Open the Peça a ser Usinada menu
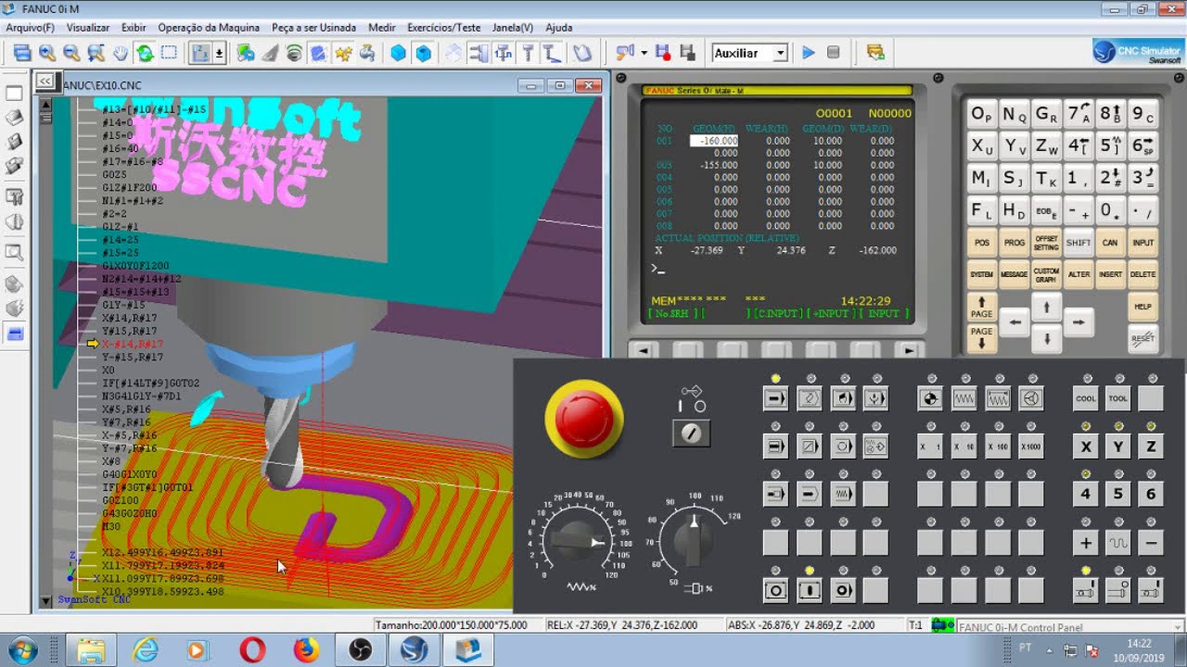This screenshot has width=1187, height=667. tap(314, 28)
